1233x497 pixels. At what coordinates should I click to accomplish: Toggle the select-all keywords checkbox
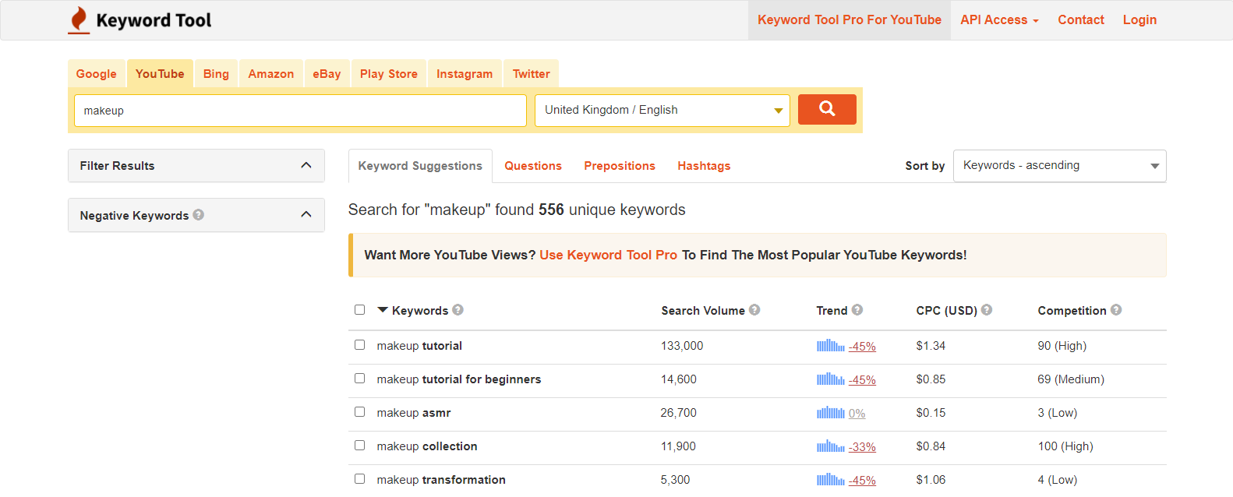[x=359, y=309]
